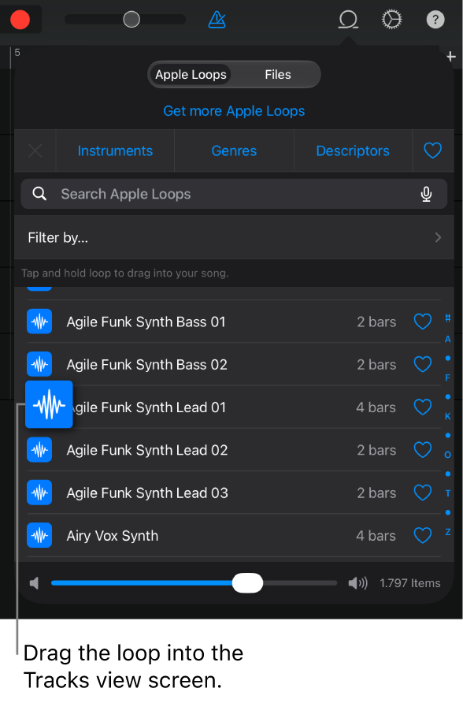Viewport: 463px width, 703px height.
Task: Toggle the metronome icon
Action: click(x=217, y=20)
